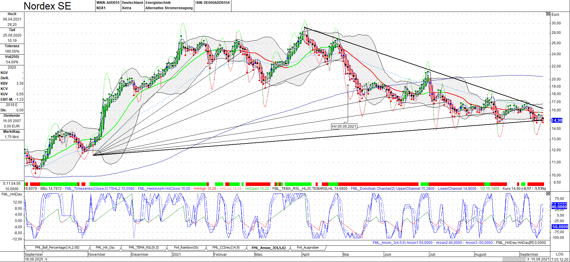This screenshot has width=570, height=262.
Task: Click the T:03.12.20 status text
Action: click(560, 259)
